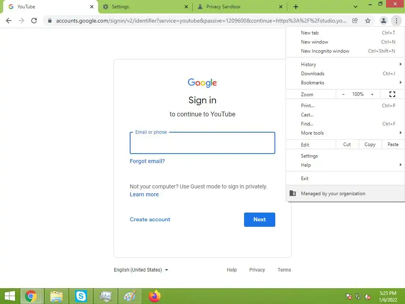The width and height of the screenshot is (405, 304).
Task: Enter fullscreen mode from the Zoom row
Action: coord(392,94)
